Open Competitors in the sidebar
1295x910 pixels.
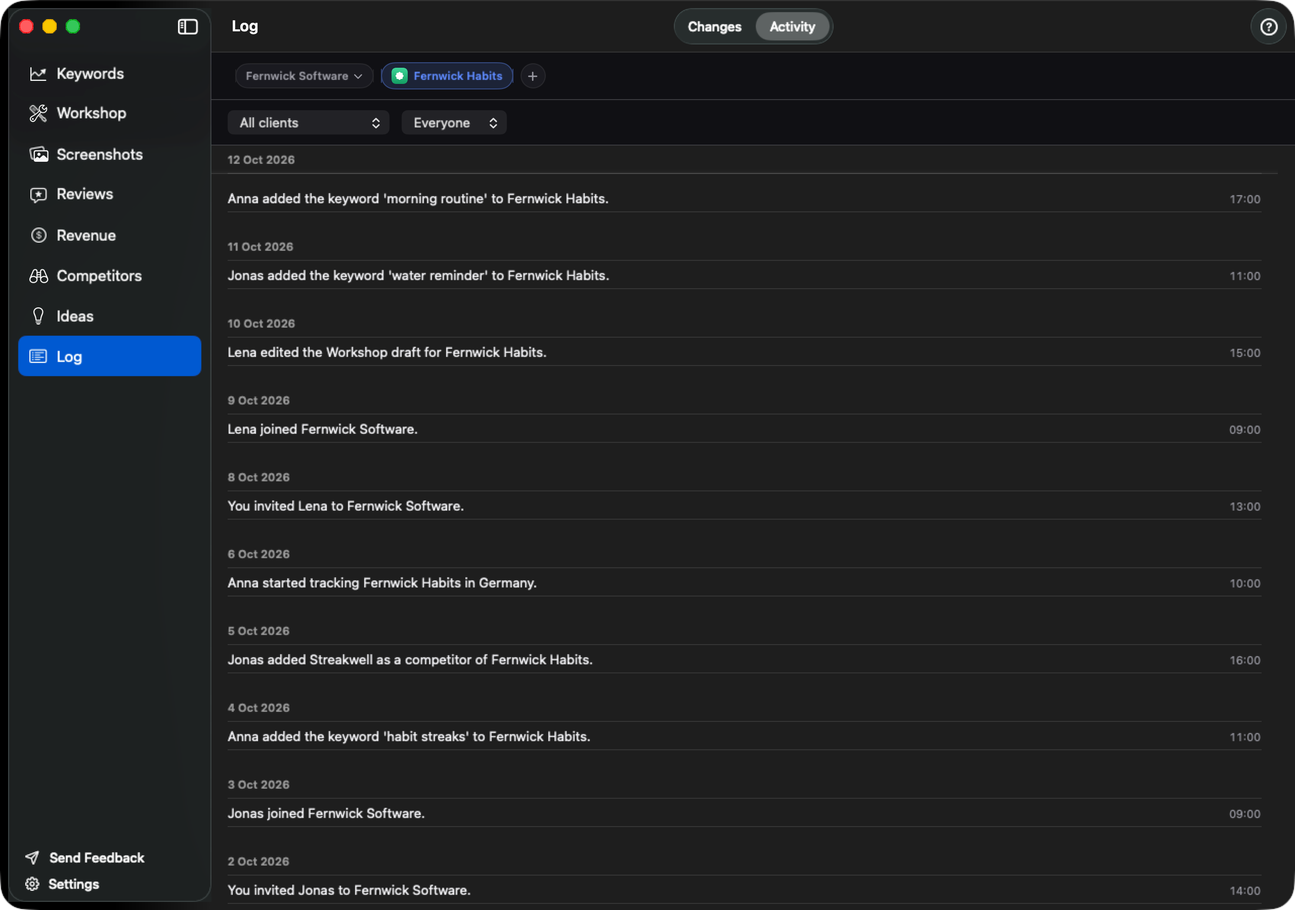(109, 276)
